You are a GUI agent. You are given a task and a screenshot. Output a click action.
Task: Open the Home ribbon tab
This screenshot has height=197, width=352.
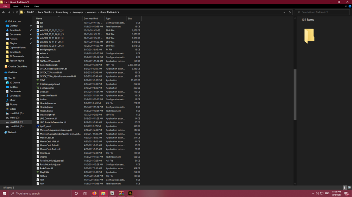(15, 6)
